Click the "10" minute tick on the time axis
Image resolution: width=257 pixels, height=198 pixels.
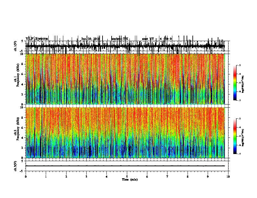click(x=228, y=177)
